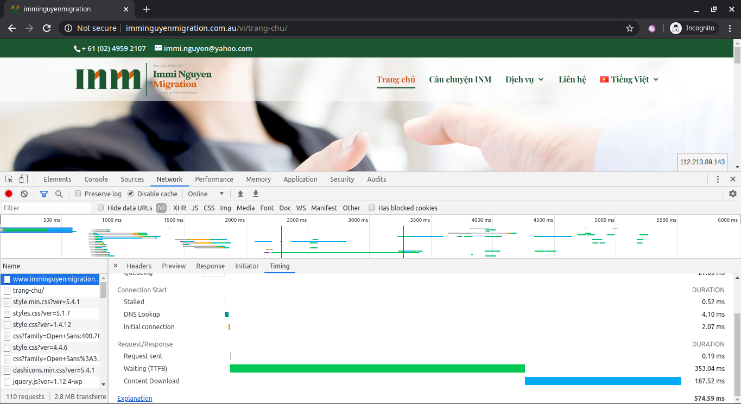Click the immi.nguyen@yahoo.com email link

pos(208,48)
